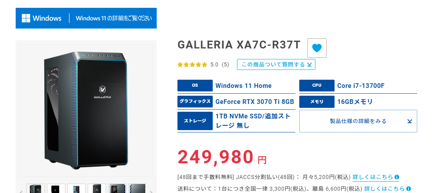
Task: Select the fifth side-panel thumbnail
Action: pos(118,188)
